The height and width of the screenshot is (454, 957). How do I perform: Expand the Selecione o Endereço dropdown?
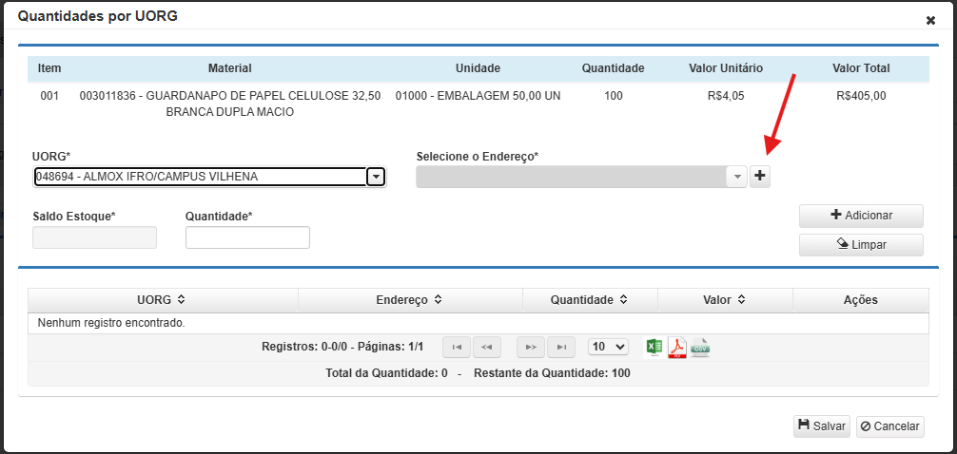coord(736,177)
